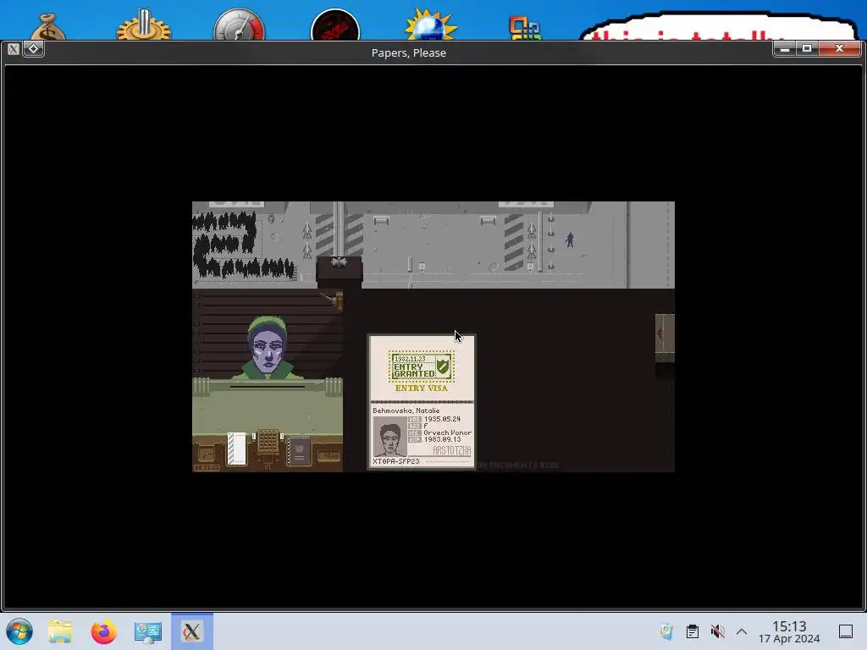Click the date display at booth's bottom-left
Image resolution: width=867 pixels, height=650 pixels.
(x=207, y=467)
